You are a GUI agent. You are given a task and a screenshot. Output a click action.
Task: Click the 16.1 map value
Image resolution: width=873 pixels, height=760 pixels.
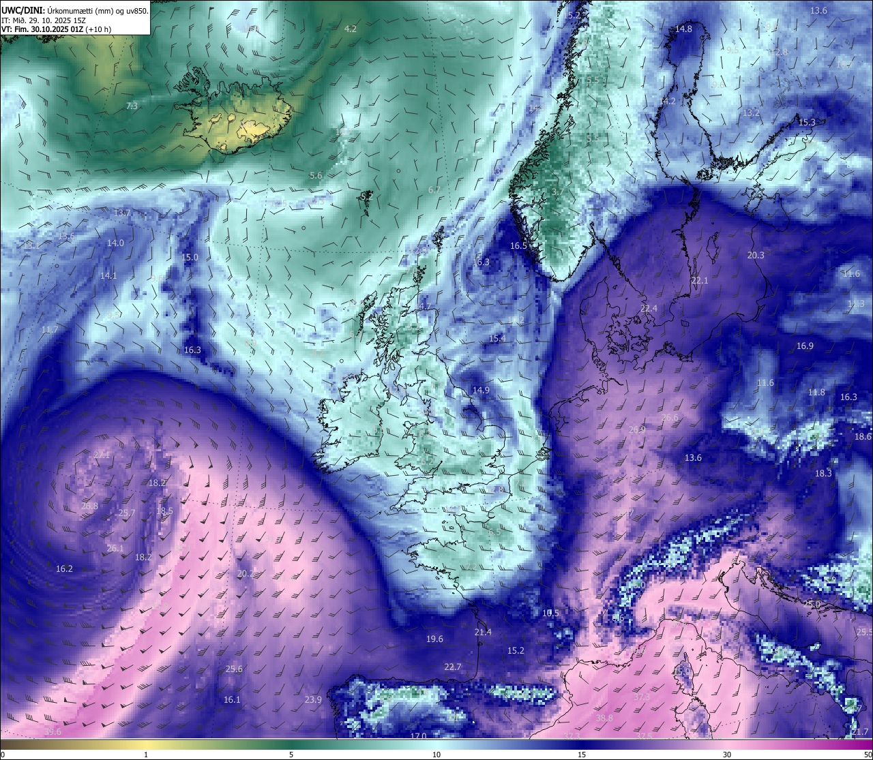232,699
